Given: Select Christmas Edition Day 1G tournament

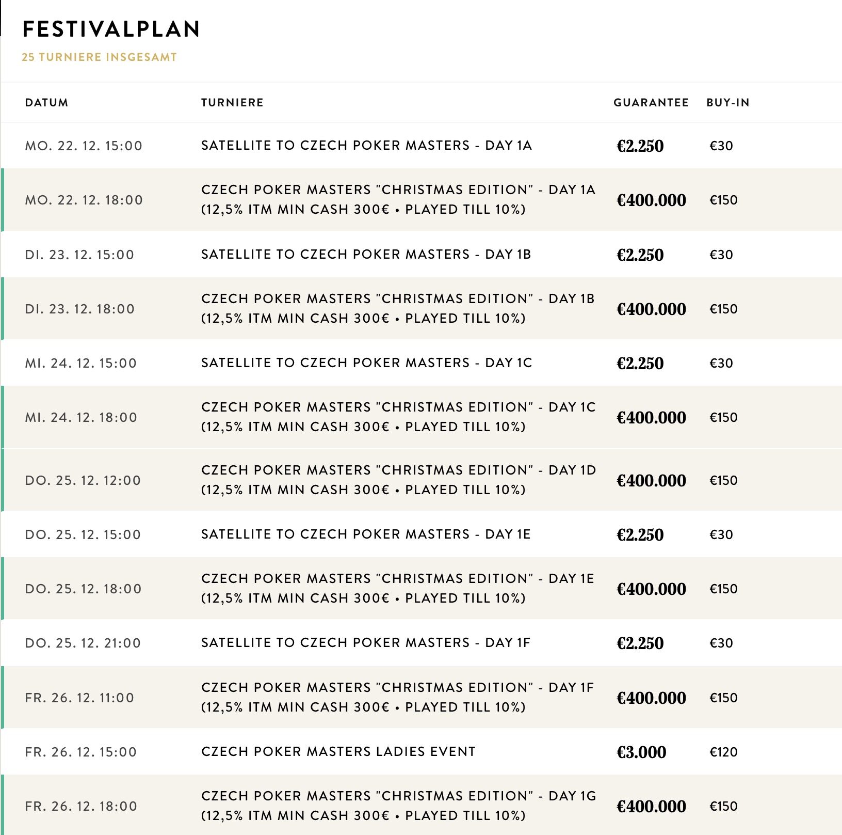Looking at the screenshot, I should coord(398,806).
